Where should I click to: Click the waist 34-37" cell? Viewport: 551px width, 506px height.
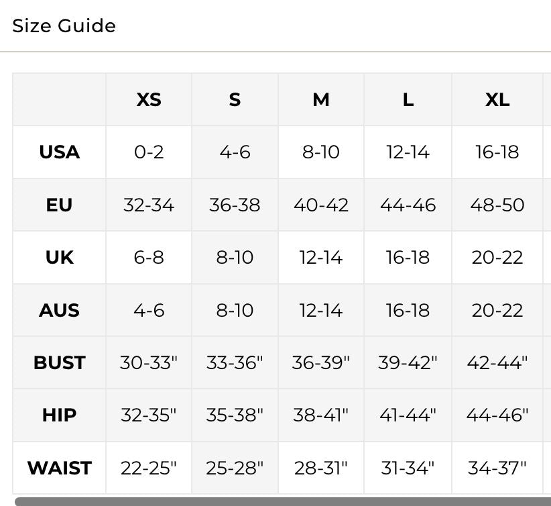[x=497, y=468]
